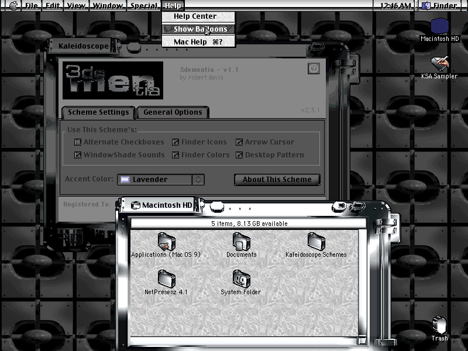
Task: Open the View menu
Action: click(76, 5)
